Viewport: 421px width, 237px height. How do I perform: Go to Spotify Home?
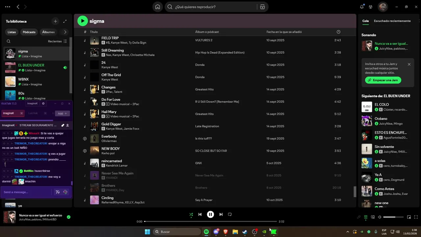coord(158,7)
